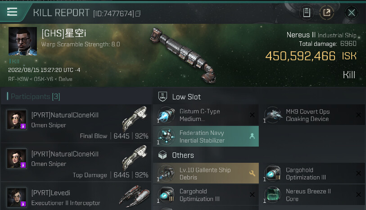Viewport: 366px width, 210px height.
Task: Collapse the Others section
Action: [x=183, y=155]
